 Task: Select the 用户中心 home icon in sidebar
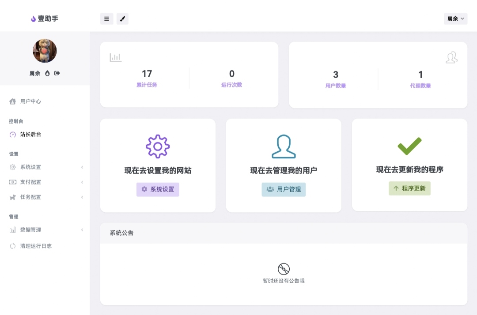13,101
